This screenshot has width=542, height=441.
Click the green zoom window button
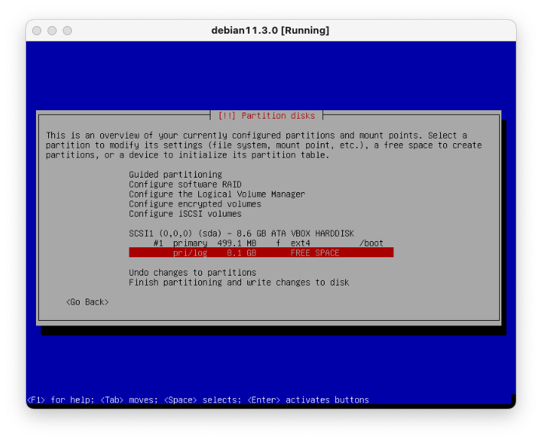[67, 31]
